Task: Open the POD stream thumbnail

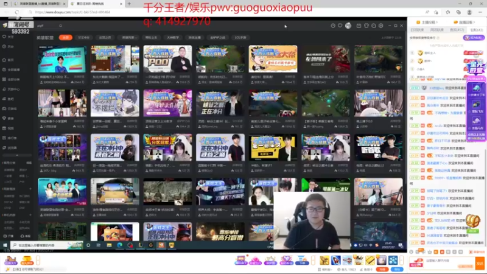Action: [x=168, y=59]
